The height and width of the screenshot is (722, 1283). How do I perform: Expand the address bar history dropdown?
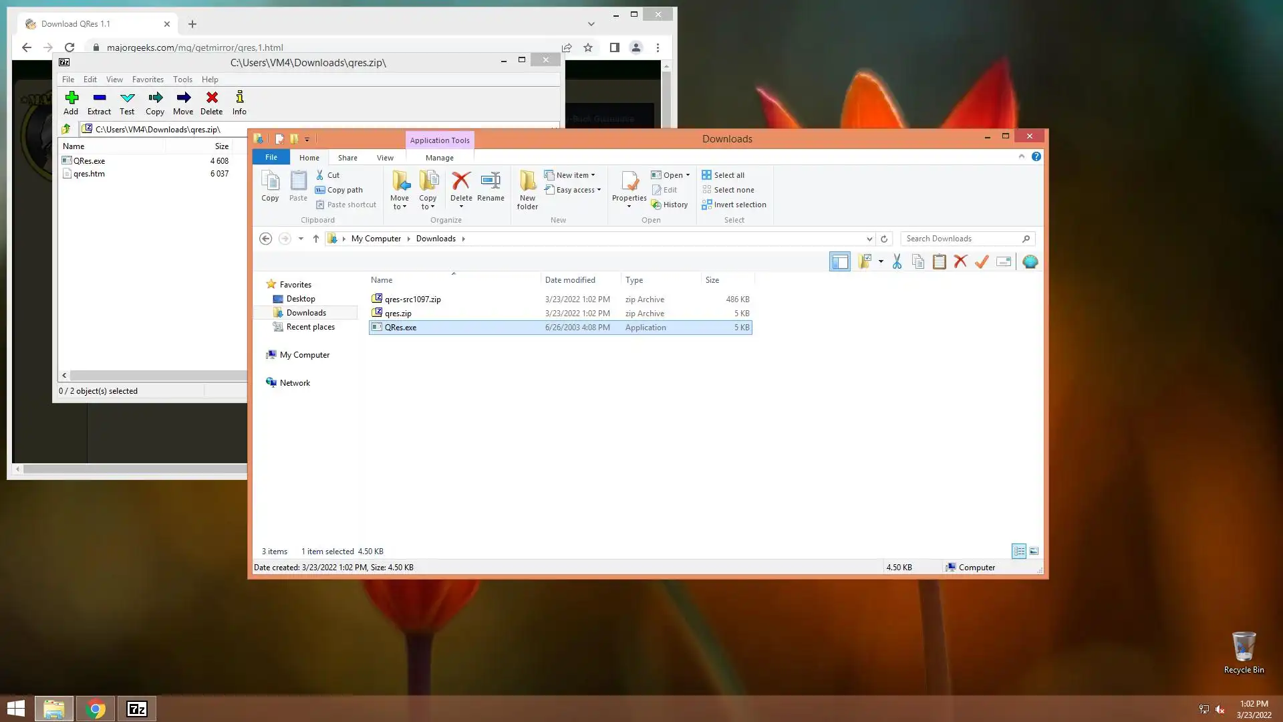pyautogui.click(x=869, y=239)
